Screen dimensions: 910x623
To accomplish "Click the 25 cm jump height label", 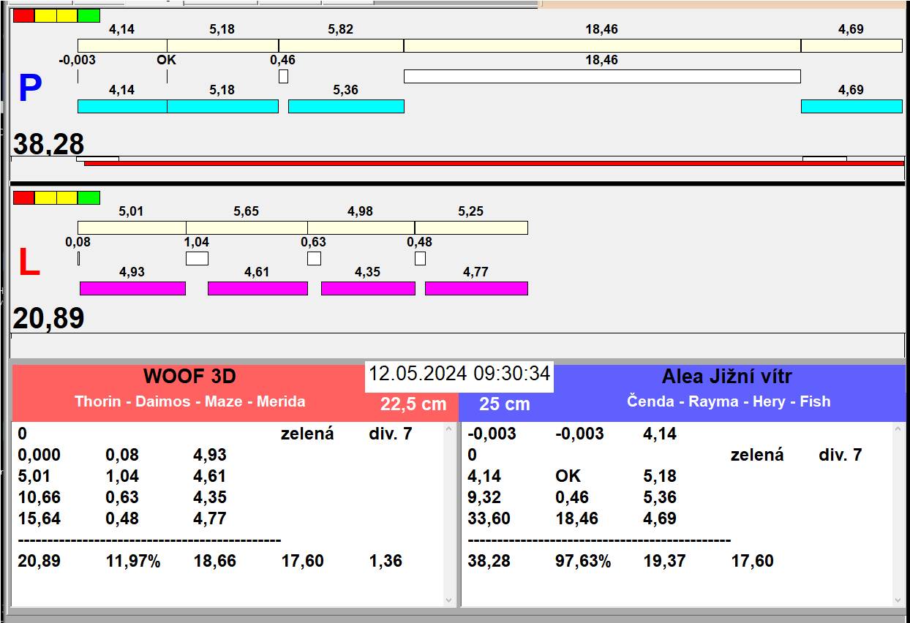I will pyautogui.click(x=504, y=404).
